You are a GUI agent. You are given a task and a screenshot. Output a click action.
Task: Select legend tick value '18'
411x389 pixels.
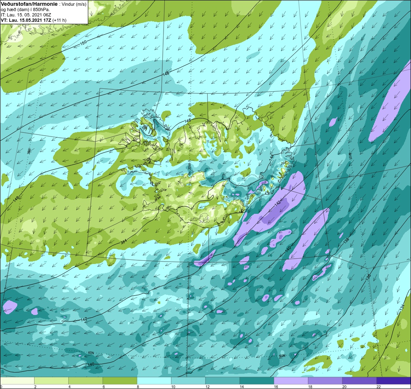(x=310, y=387)
